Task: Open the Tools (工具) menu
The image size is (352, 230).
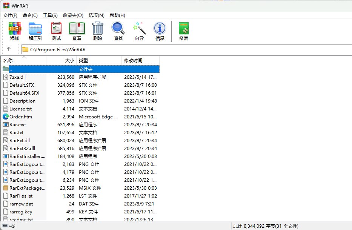Action: click(x=50, y=15)
